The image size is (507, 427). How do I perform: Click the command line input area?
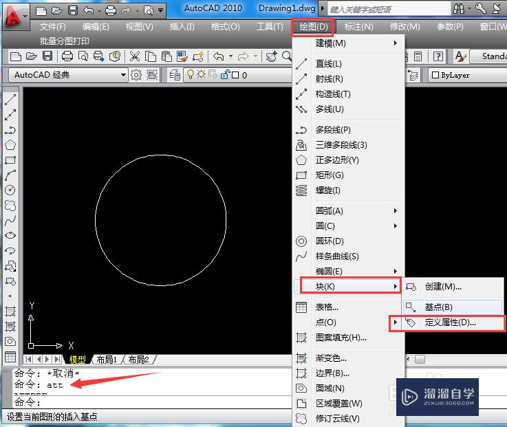(x=152, y=402)
